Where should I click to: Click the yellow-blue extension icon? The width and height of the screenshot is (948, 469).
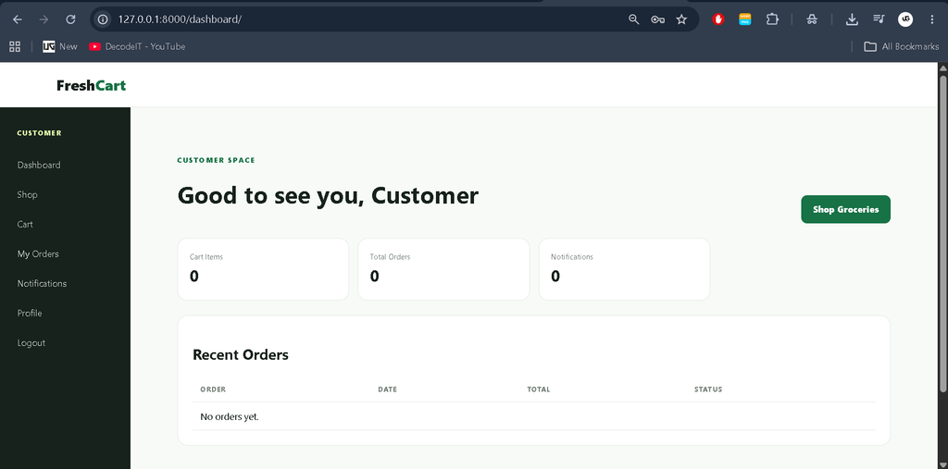[x=745, y=19]
